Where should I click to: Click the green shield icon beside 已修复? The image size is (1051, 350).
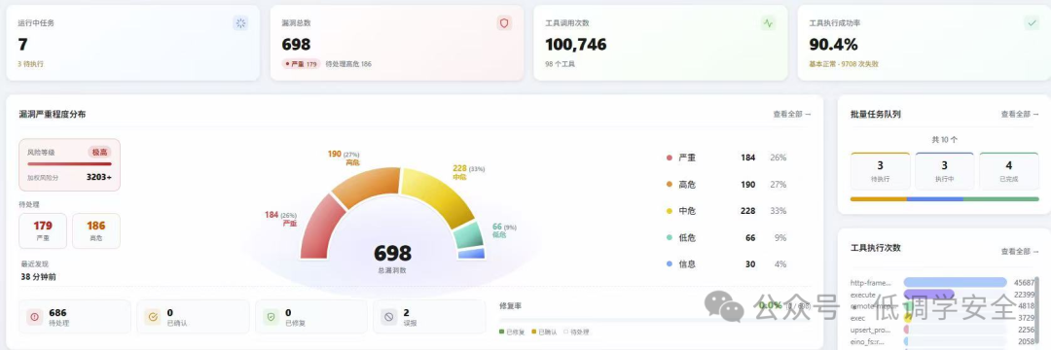tap(272, 317)
